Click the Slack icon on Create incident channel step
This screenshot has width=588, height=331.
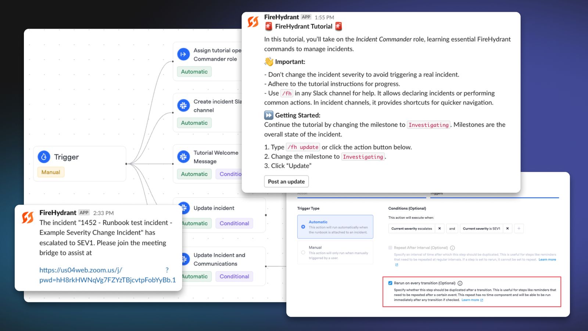tap(183, 106)
